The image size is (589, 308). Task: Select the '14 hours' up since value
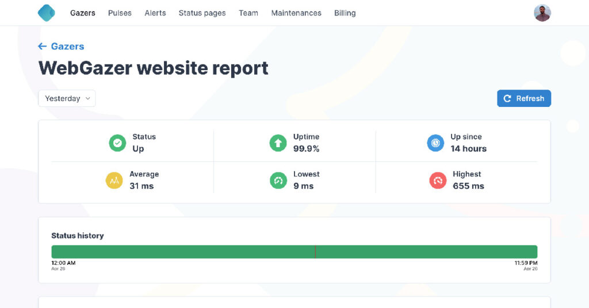468,149
